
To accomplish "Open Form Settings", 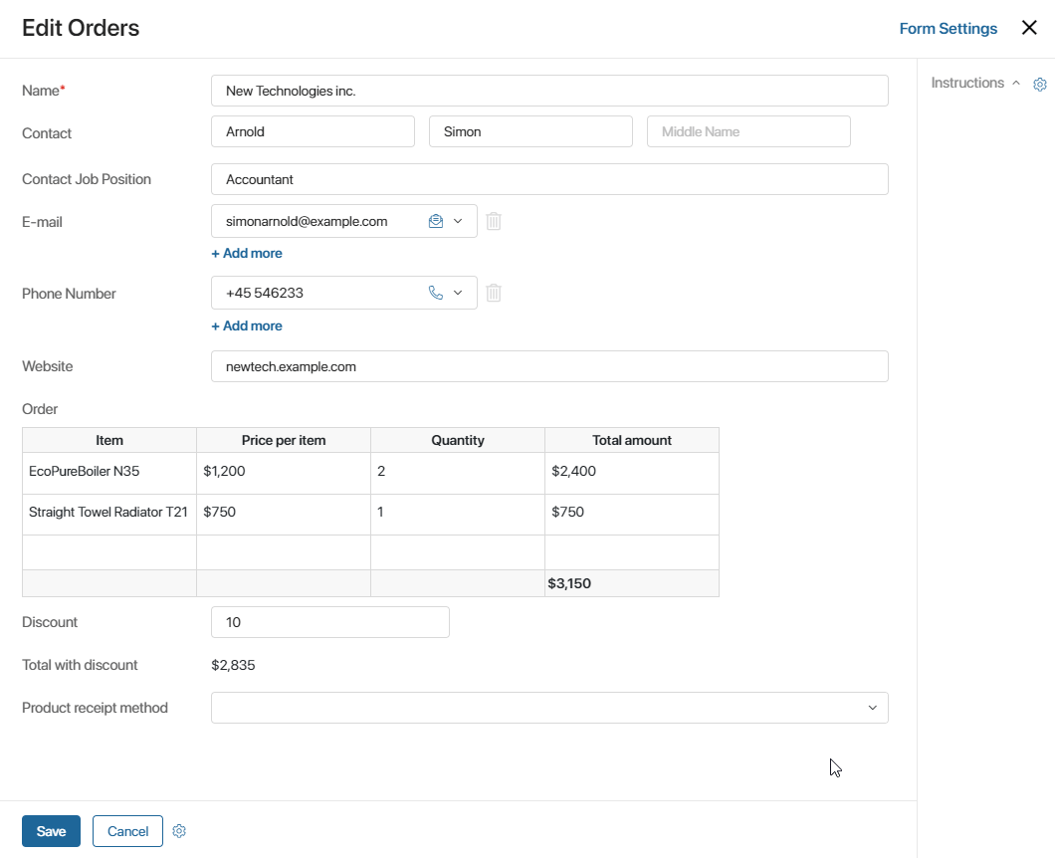I will [949, 28].
